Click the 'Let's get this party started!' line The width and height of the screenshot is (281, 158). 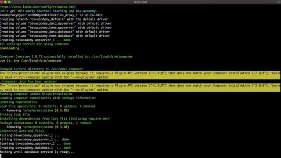[x=50, y=11]
